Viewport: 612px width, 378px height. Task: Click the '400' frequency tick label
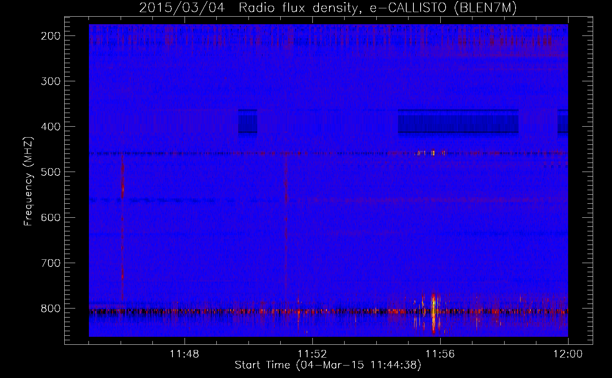tap(50, 127)
